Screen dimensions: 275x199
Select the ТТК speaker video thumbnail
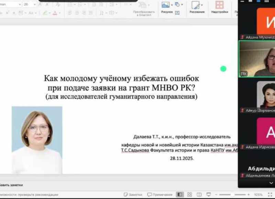coord(257,59)
